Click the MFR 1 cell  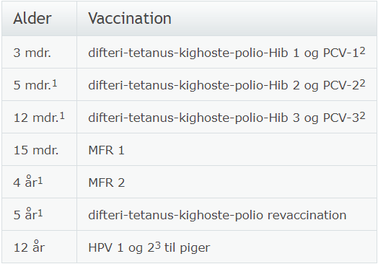tap(227, 149)
